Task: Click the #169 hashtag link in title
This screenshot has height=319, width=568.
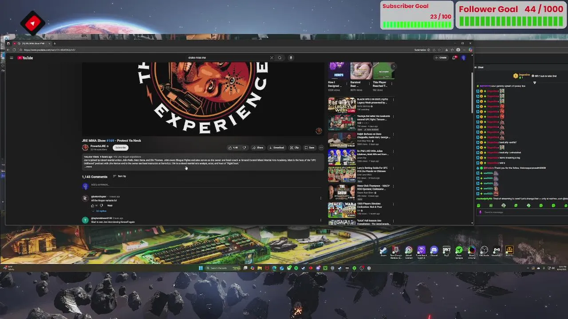Action: pyautogui.click(x=110, y=140)
